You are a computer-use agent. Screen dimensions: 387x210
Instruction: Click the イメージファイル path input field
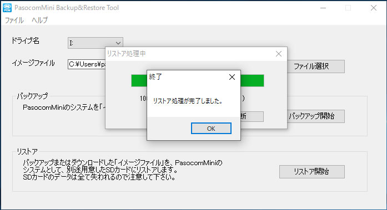point(87,64)
